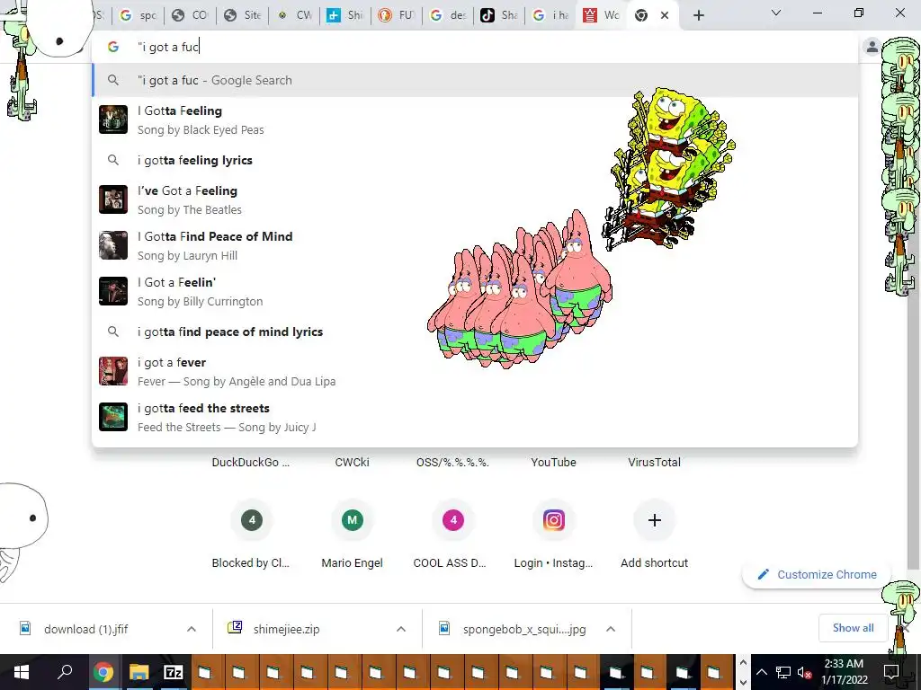Image resolution: width=921 pixels, height=690 pixels.
Task: Open the tab search dropdown chevron
Action: coord(776,13)
